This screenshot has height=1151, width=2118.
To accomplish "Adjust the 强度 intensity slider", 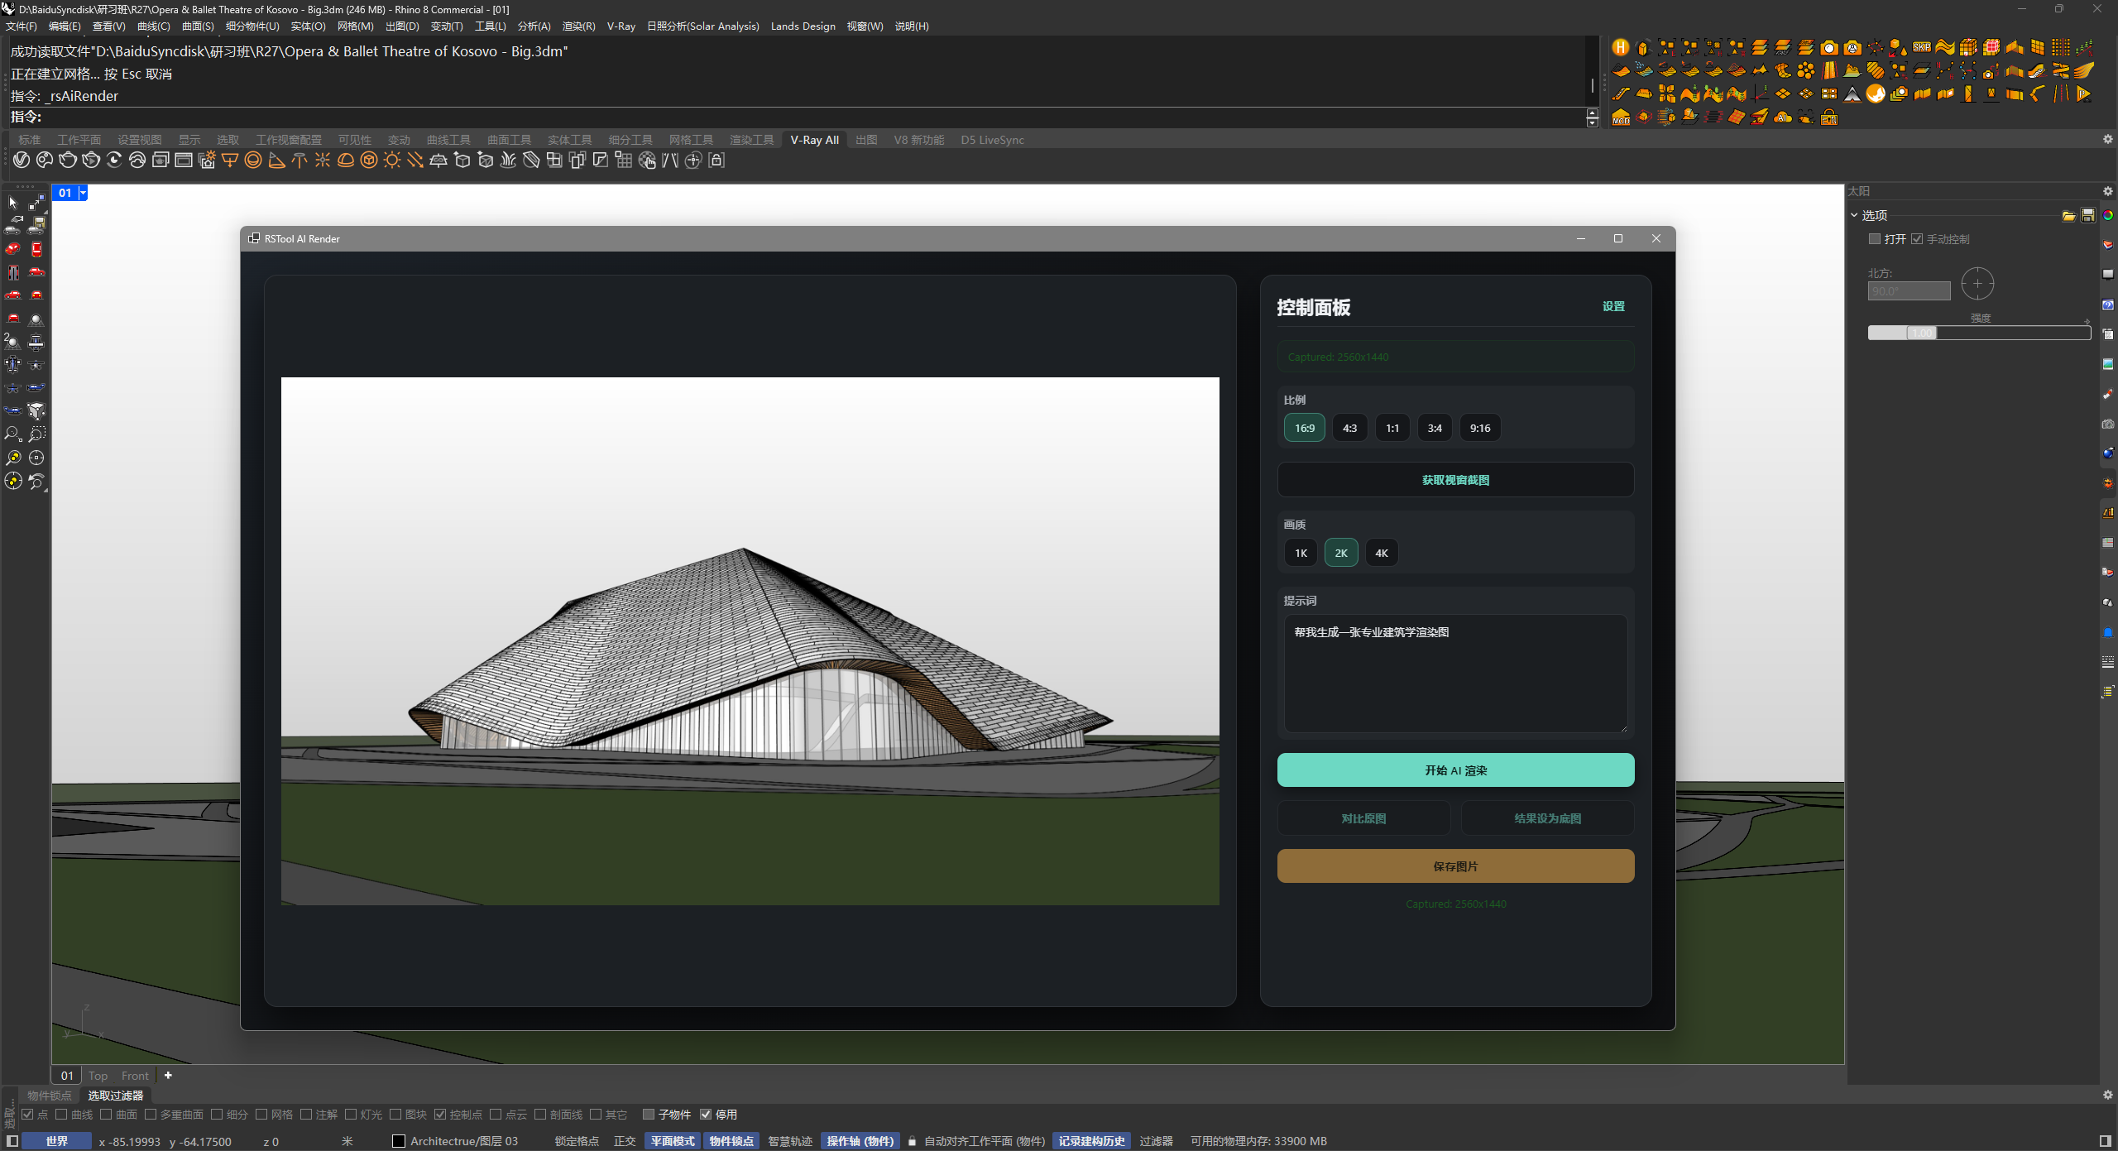I will 1921,333.
